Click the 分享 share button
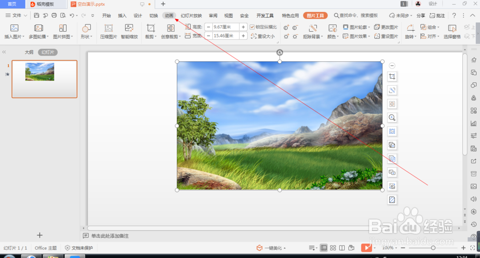Viewport: 480px width, 258px height. click(421, 15)
